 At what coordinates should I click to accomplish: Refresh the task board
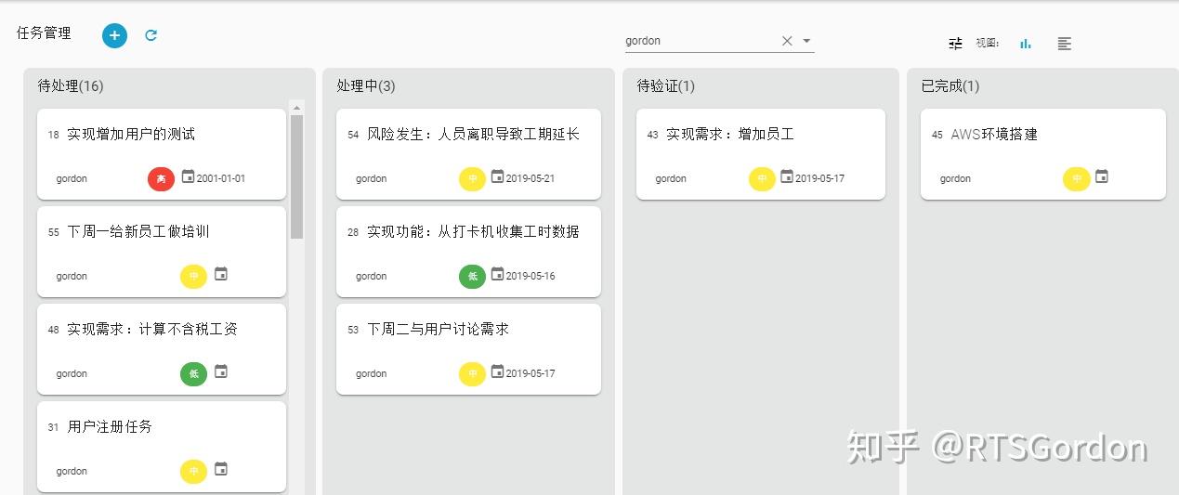151,35
